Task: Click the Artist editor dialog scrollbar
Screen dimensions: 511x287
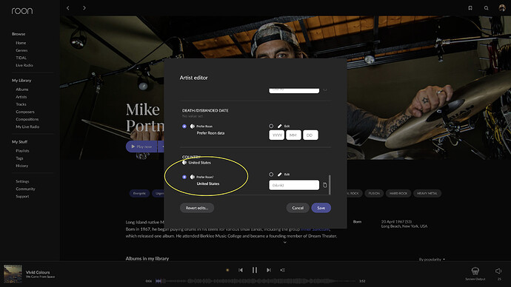Action: [330, 185]
